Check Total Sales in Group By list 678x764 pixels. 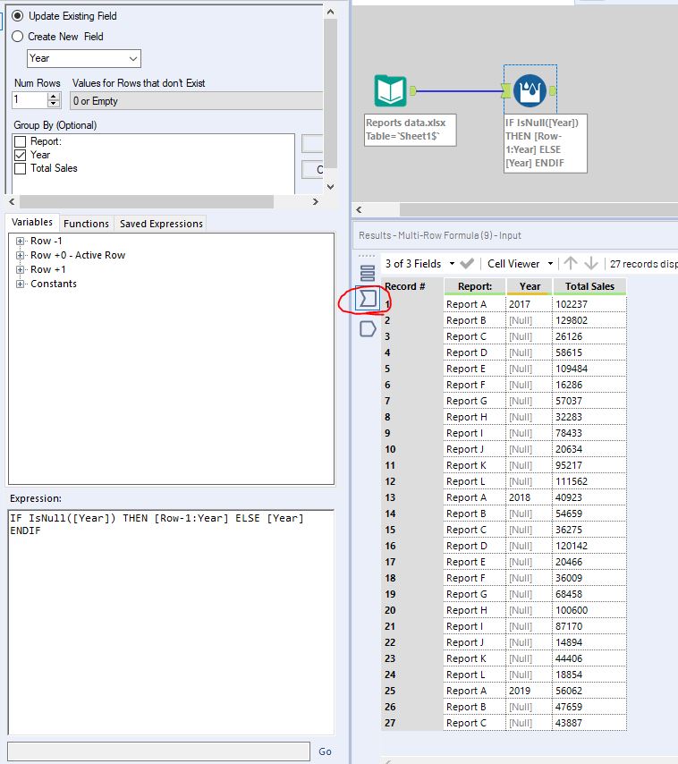tap(21, 168)
